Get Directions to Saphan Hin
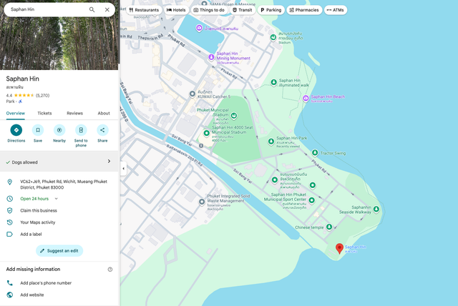This screenshot has width=458, height=306. point(16,133)
